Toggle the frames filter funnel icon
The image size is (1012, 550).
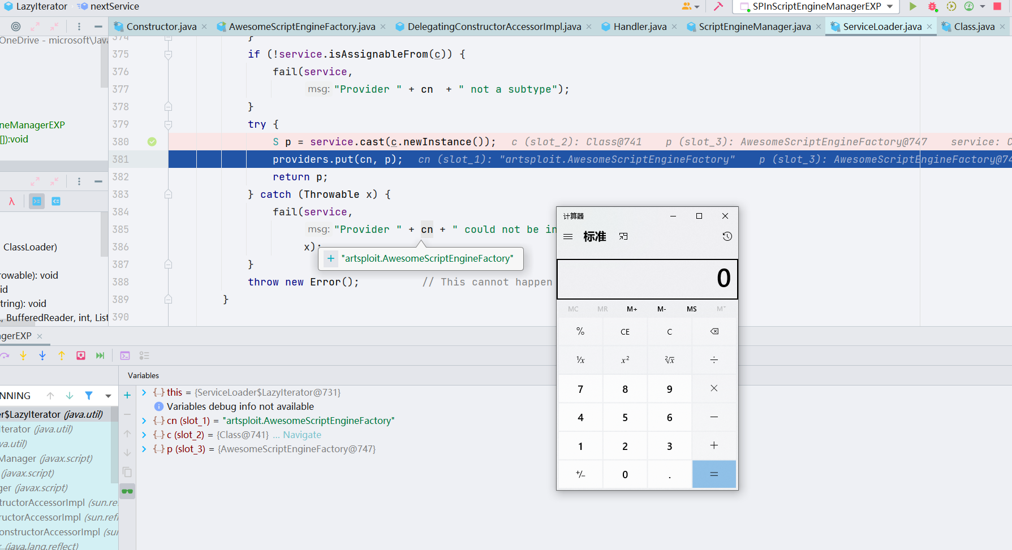point(89,396)
